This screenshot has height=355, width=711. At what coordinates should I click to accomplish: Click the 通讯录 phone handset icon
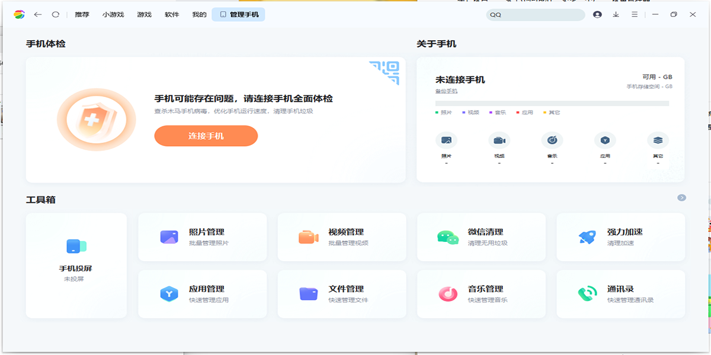click(587, 294)
